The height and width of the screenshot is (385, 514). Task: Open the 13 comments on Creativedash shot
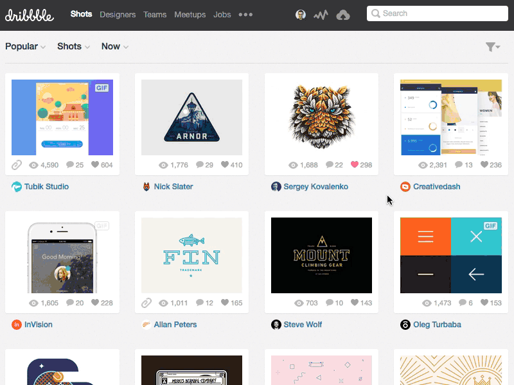(x=464, y=165)
